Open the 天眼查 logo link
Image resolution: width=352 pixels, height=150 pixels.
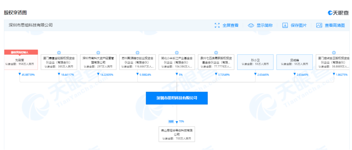click(338, 13)
